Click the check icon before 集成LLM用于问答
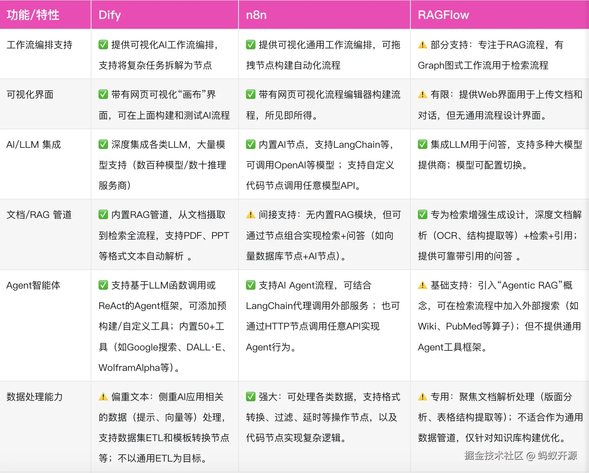The image size is (589, 473). 423,144
